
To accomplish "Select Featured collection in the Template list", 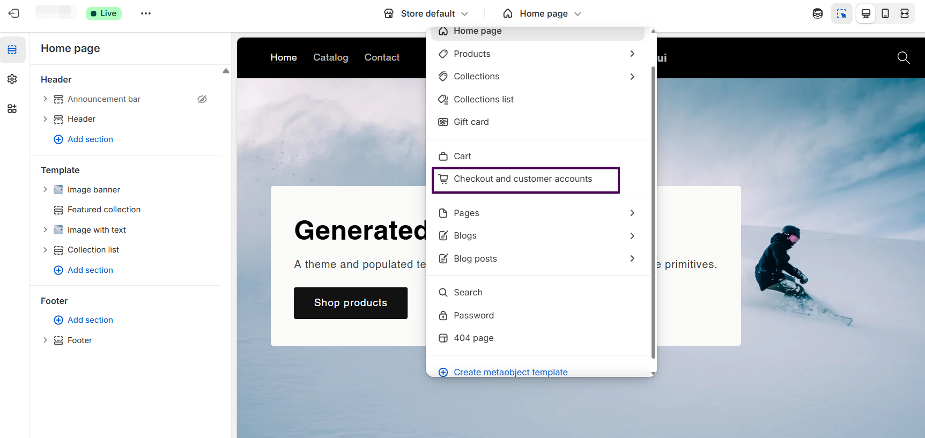I will click(x=104, y=210).
